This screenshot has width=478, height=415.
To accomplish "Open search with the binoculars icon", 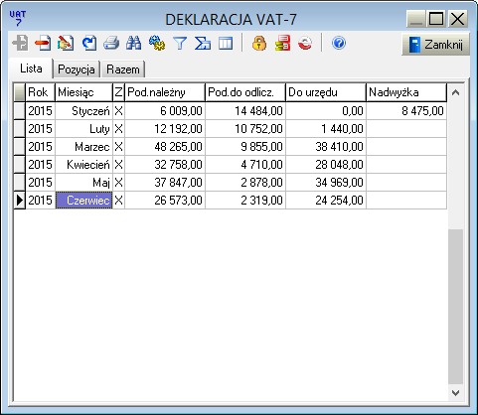I will pyautogui.click(x=134, y=44).
